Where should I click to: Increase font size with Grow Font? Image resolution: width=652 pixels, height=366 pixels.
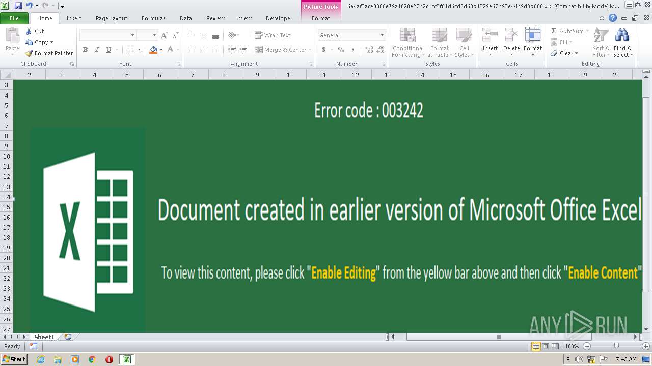click(164, 35)
